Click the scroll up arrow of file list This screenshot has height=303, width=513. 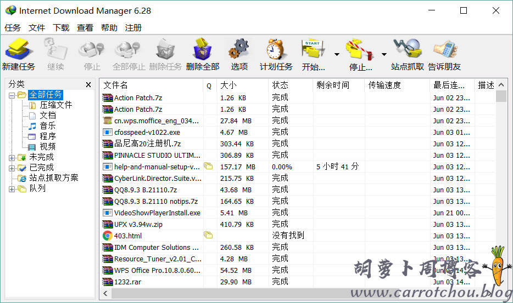pos(501,85)
